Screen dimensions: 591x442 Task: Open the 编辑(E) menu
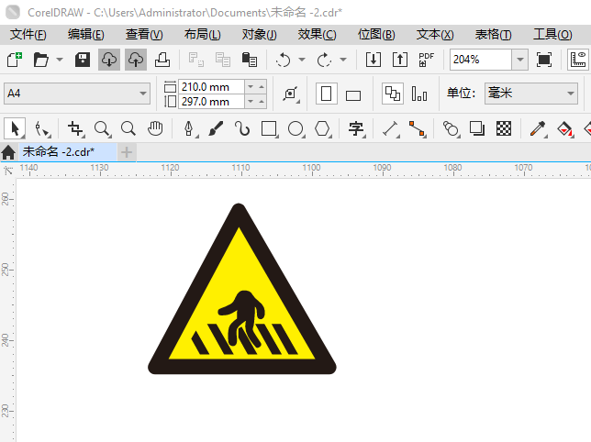pos(86,35)
